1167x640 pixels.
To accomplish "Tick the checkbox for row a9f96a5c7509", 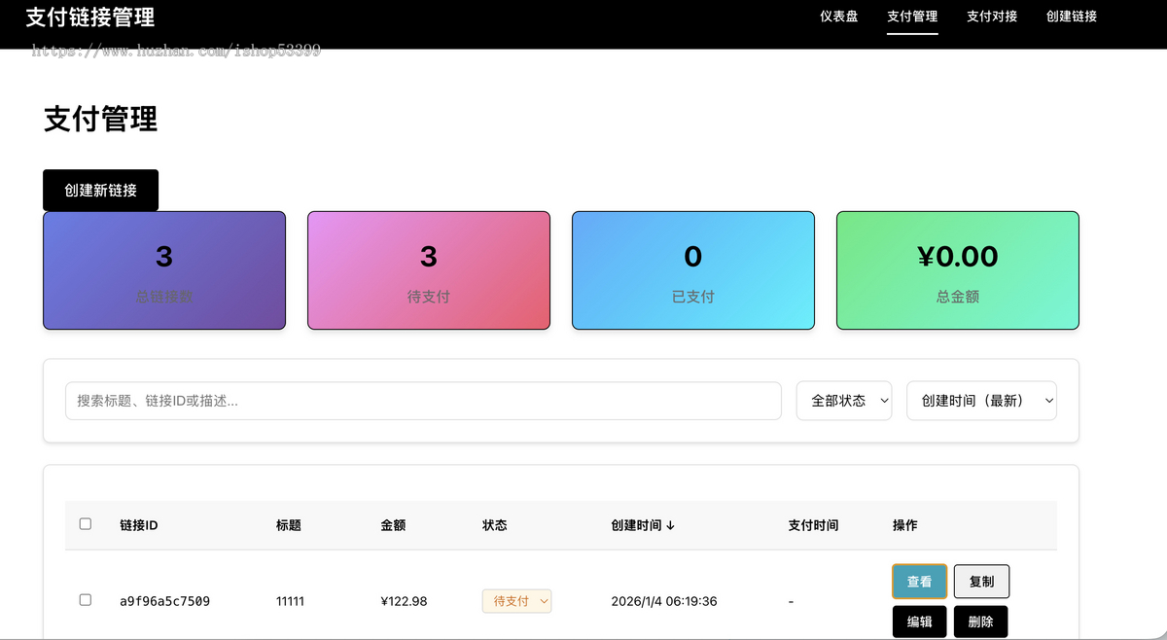I will [x=85, y=600].
